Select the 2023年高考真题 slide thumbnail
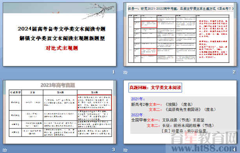Image resolution: width=240 pixels, height=153 pixels. (x=60, y=112)
